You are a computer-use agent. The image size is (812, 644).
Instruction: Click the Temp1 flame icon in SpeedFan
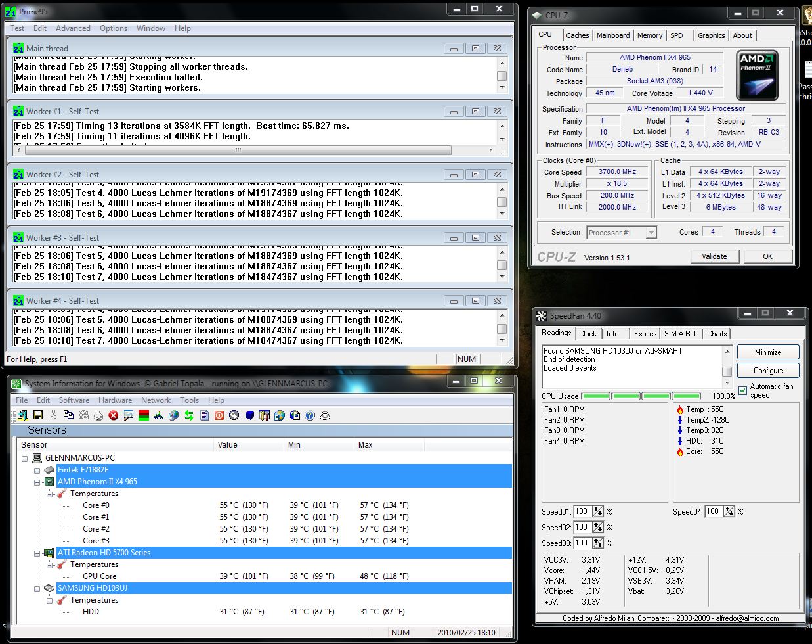tap(680, 409)
